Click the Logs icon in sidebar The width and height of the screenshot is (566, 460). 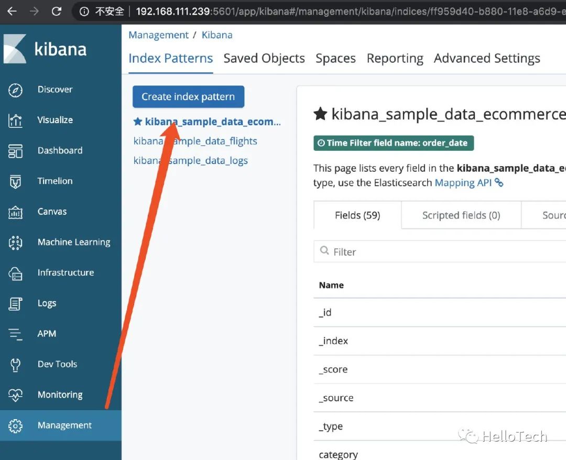(x=16, y=303)
